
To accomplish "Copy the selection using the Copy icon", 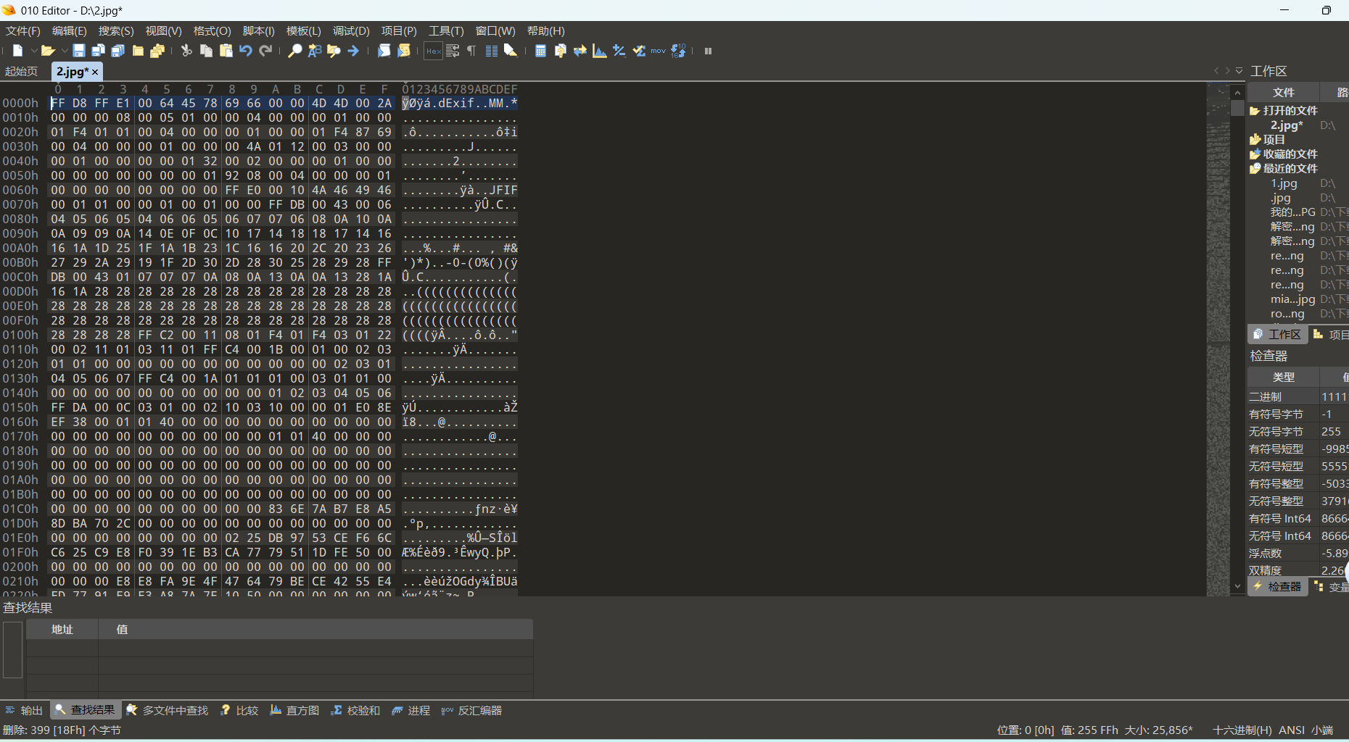I will [x=206, y=51].
